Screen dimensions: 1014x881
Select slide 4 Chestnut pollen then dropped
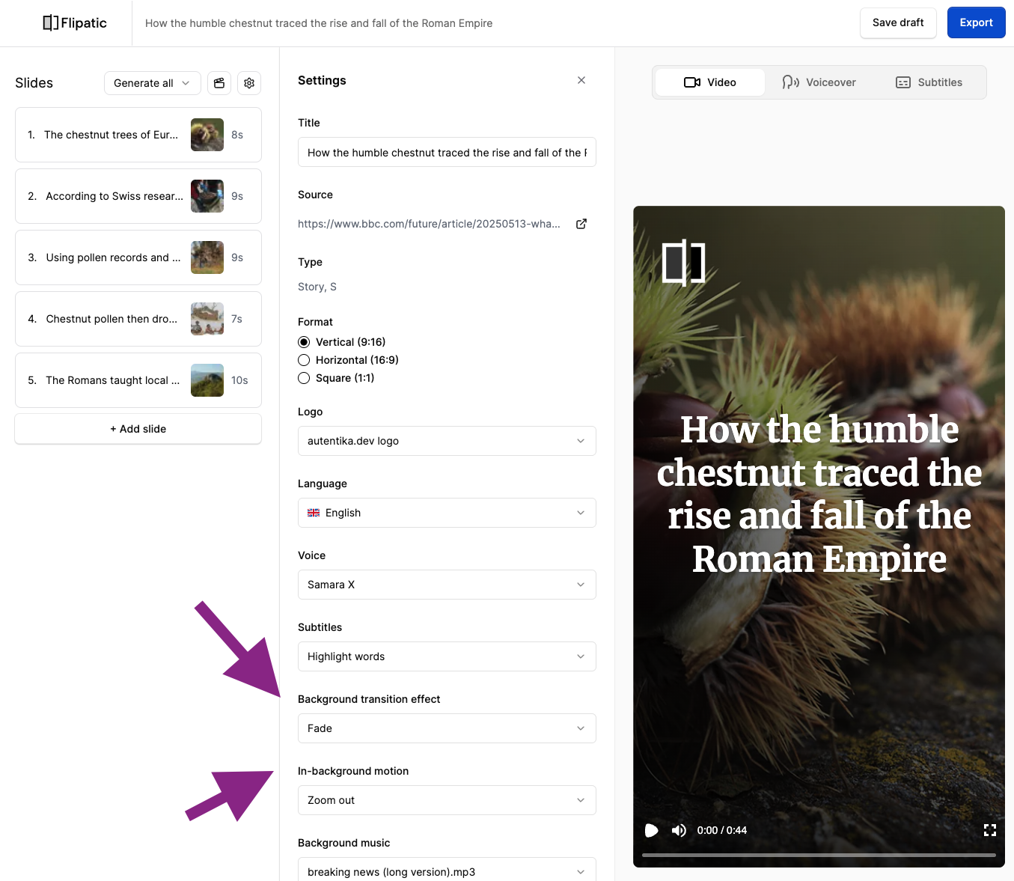[138, 319]
